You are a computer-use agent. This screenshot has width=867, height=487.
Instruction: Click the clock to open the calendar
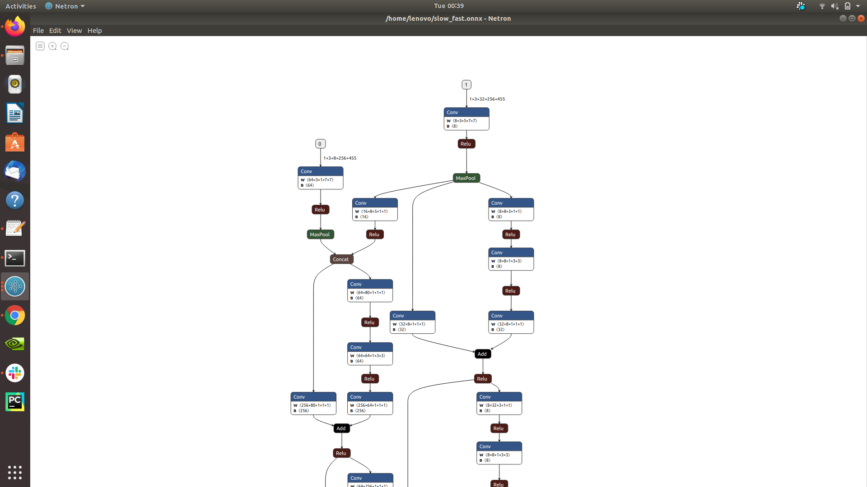point(448,6)
